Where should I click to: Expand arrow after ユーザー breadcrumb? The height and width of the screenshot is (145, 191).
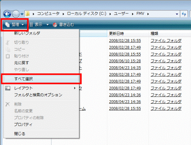coord(132,14)
